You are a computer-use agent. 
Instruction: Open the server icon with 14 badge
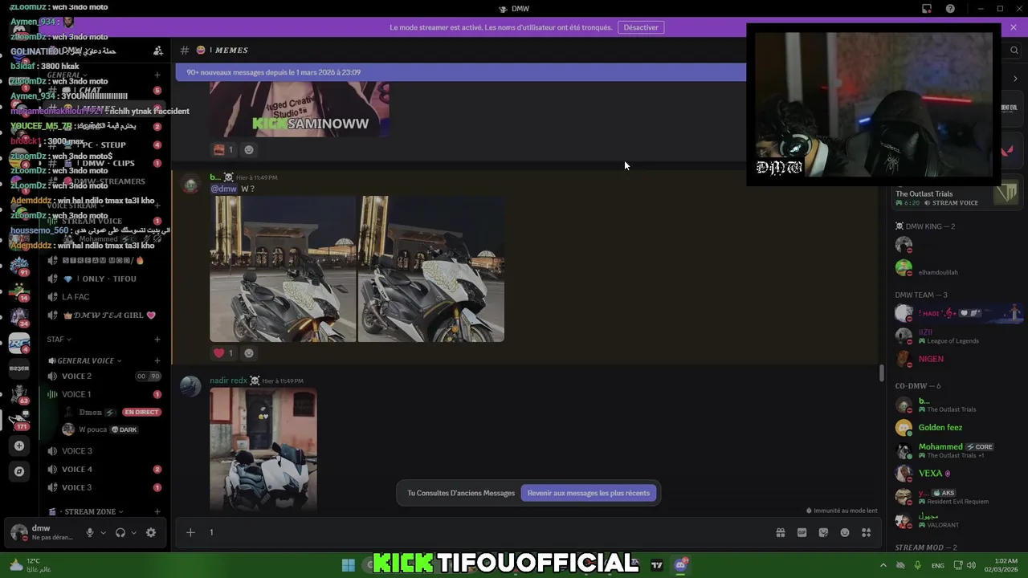tap(19, 291)
